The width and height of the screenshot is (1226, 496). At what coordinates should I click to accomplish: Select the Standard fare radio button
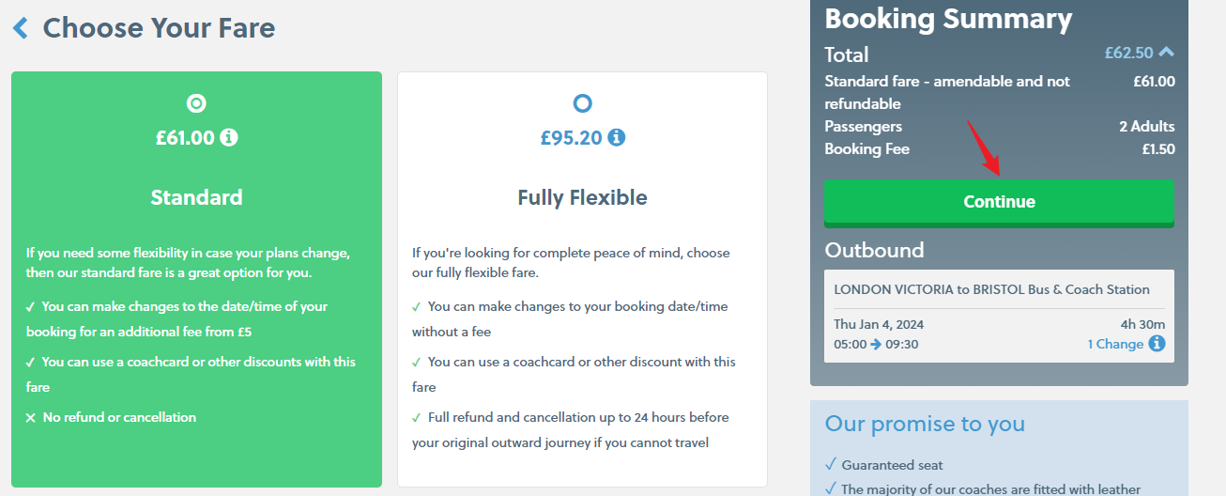tap(196, 103)
